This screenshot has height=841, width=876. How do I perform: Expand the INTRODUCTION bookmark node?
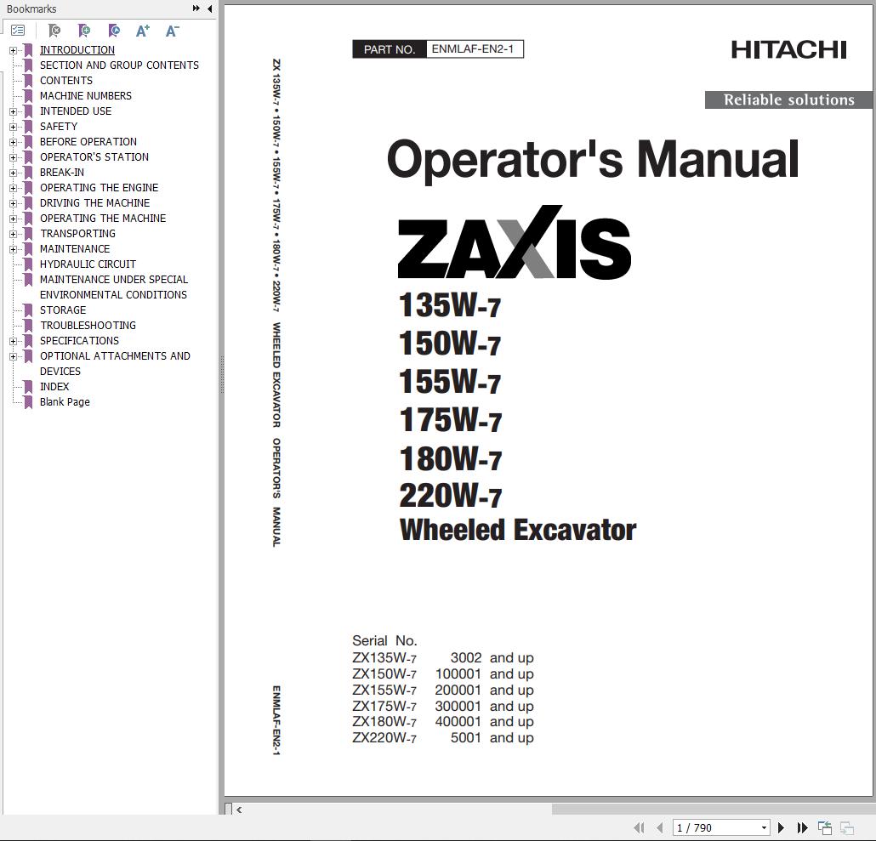(13, 50)
